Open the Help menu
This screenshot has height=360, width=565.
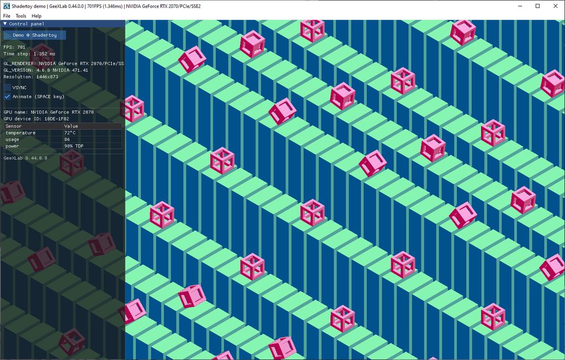pyautogui.click(x=36, y=16)
